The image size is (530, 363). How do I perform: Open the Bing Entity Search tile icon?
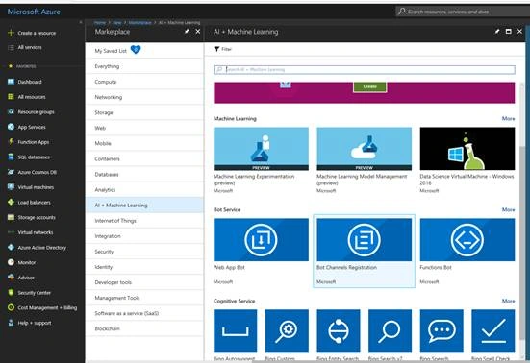(339, 331)
